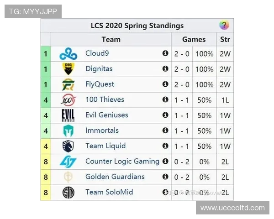Click the Str column header
The image size is (274, 219).
coord(225,39)
